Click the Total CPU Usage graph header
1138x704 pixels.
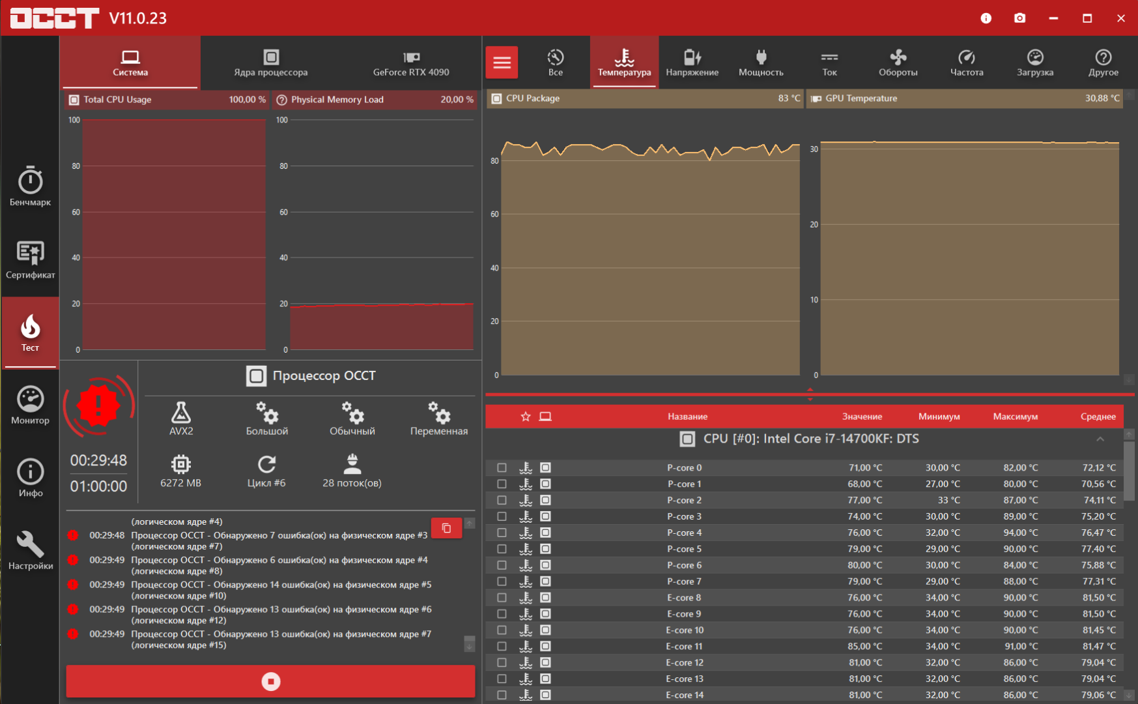167,100
